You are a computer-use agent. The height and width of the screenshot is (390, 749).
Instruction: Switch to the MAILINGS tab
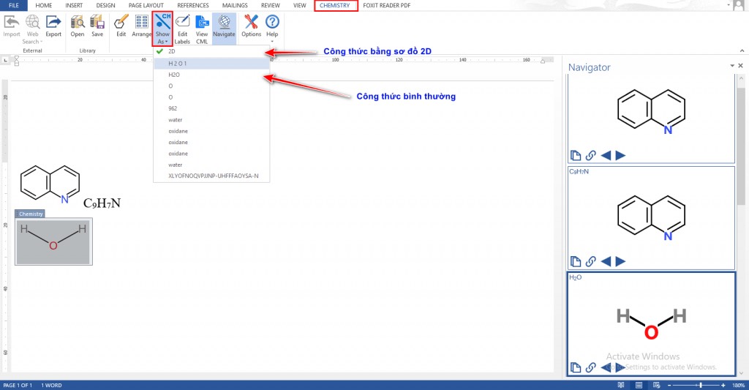pyautogui.click(x=235, y=5)
